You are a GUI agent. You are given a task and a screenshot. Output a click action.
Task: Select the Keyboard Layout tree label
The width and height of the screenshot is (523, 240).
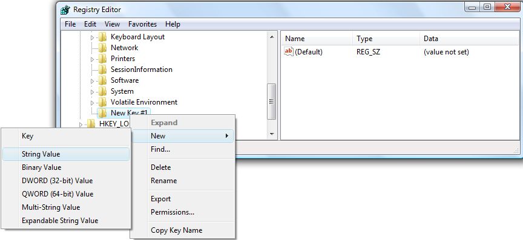tap(138, 37)
